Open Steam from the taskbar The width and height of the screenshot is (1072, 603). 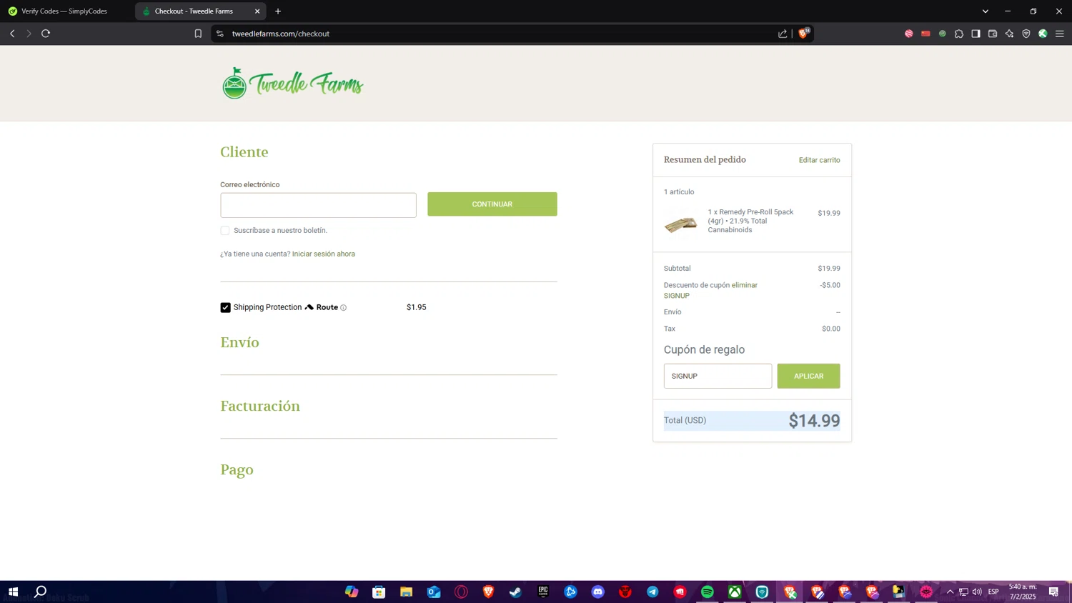coord(515,592)
